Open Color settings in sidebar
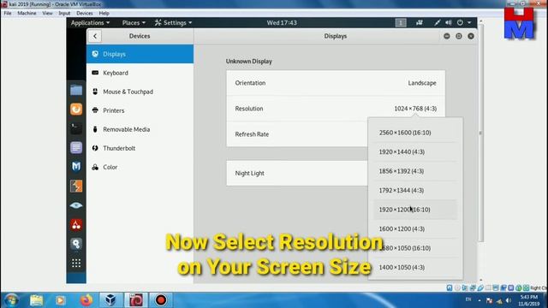Image resolution: width=548 pixels, height=308 pixels. tap(140, 168)
